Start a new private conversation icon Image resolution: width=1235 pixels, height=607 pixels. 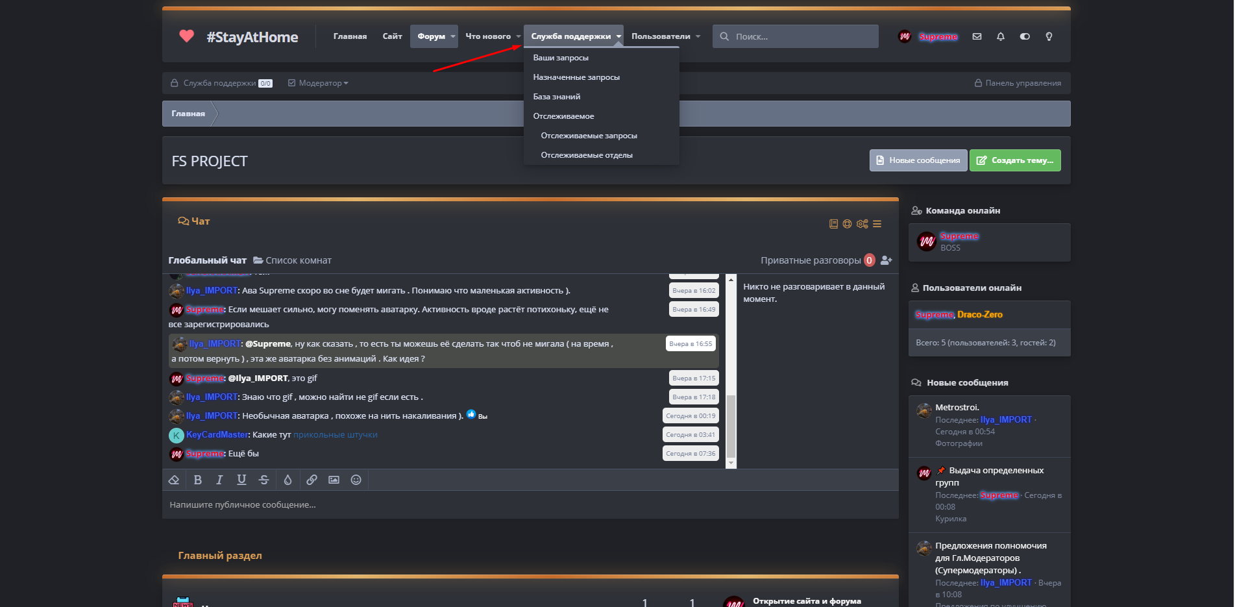pos(886,260)
